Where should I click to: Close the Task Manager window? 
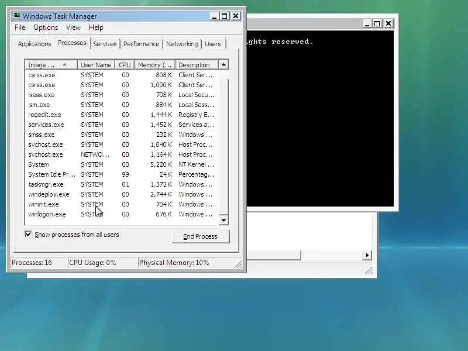(236, 16)
